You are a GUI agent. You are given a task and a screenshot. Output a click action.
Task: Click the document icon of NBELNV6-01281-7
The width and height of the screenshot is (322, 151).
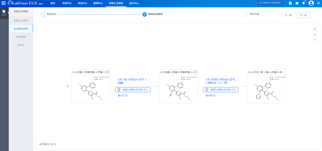point(207,90)
